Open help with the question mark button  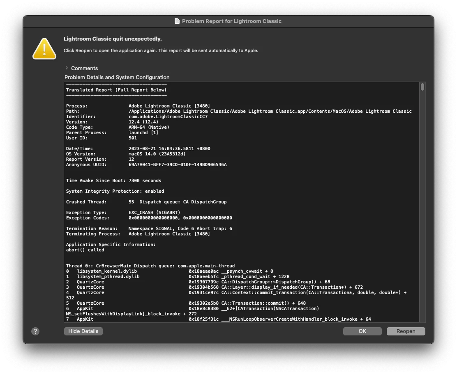tap(35, 331)
